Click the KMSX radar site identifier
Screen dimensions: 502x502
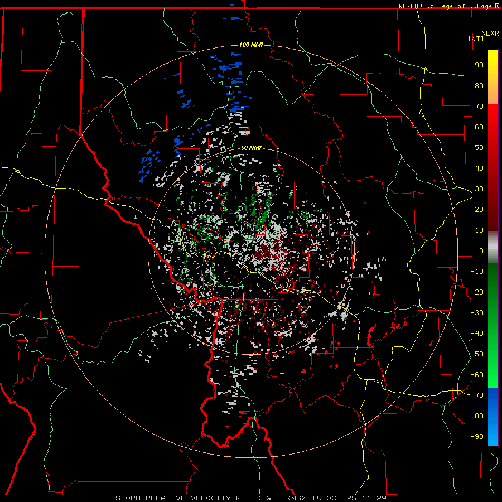point(296,498)
